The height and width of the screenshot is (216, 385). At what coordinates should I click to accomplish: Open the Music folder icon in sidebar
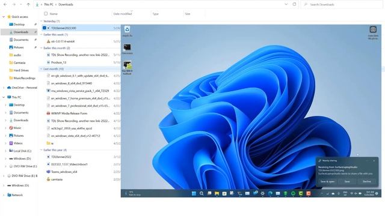point(11,128)
